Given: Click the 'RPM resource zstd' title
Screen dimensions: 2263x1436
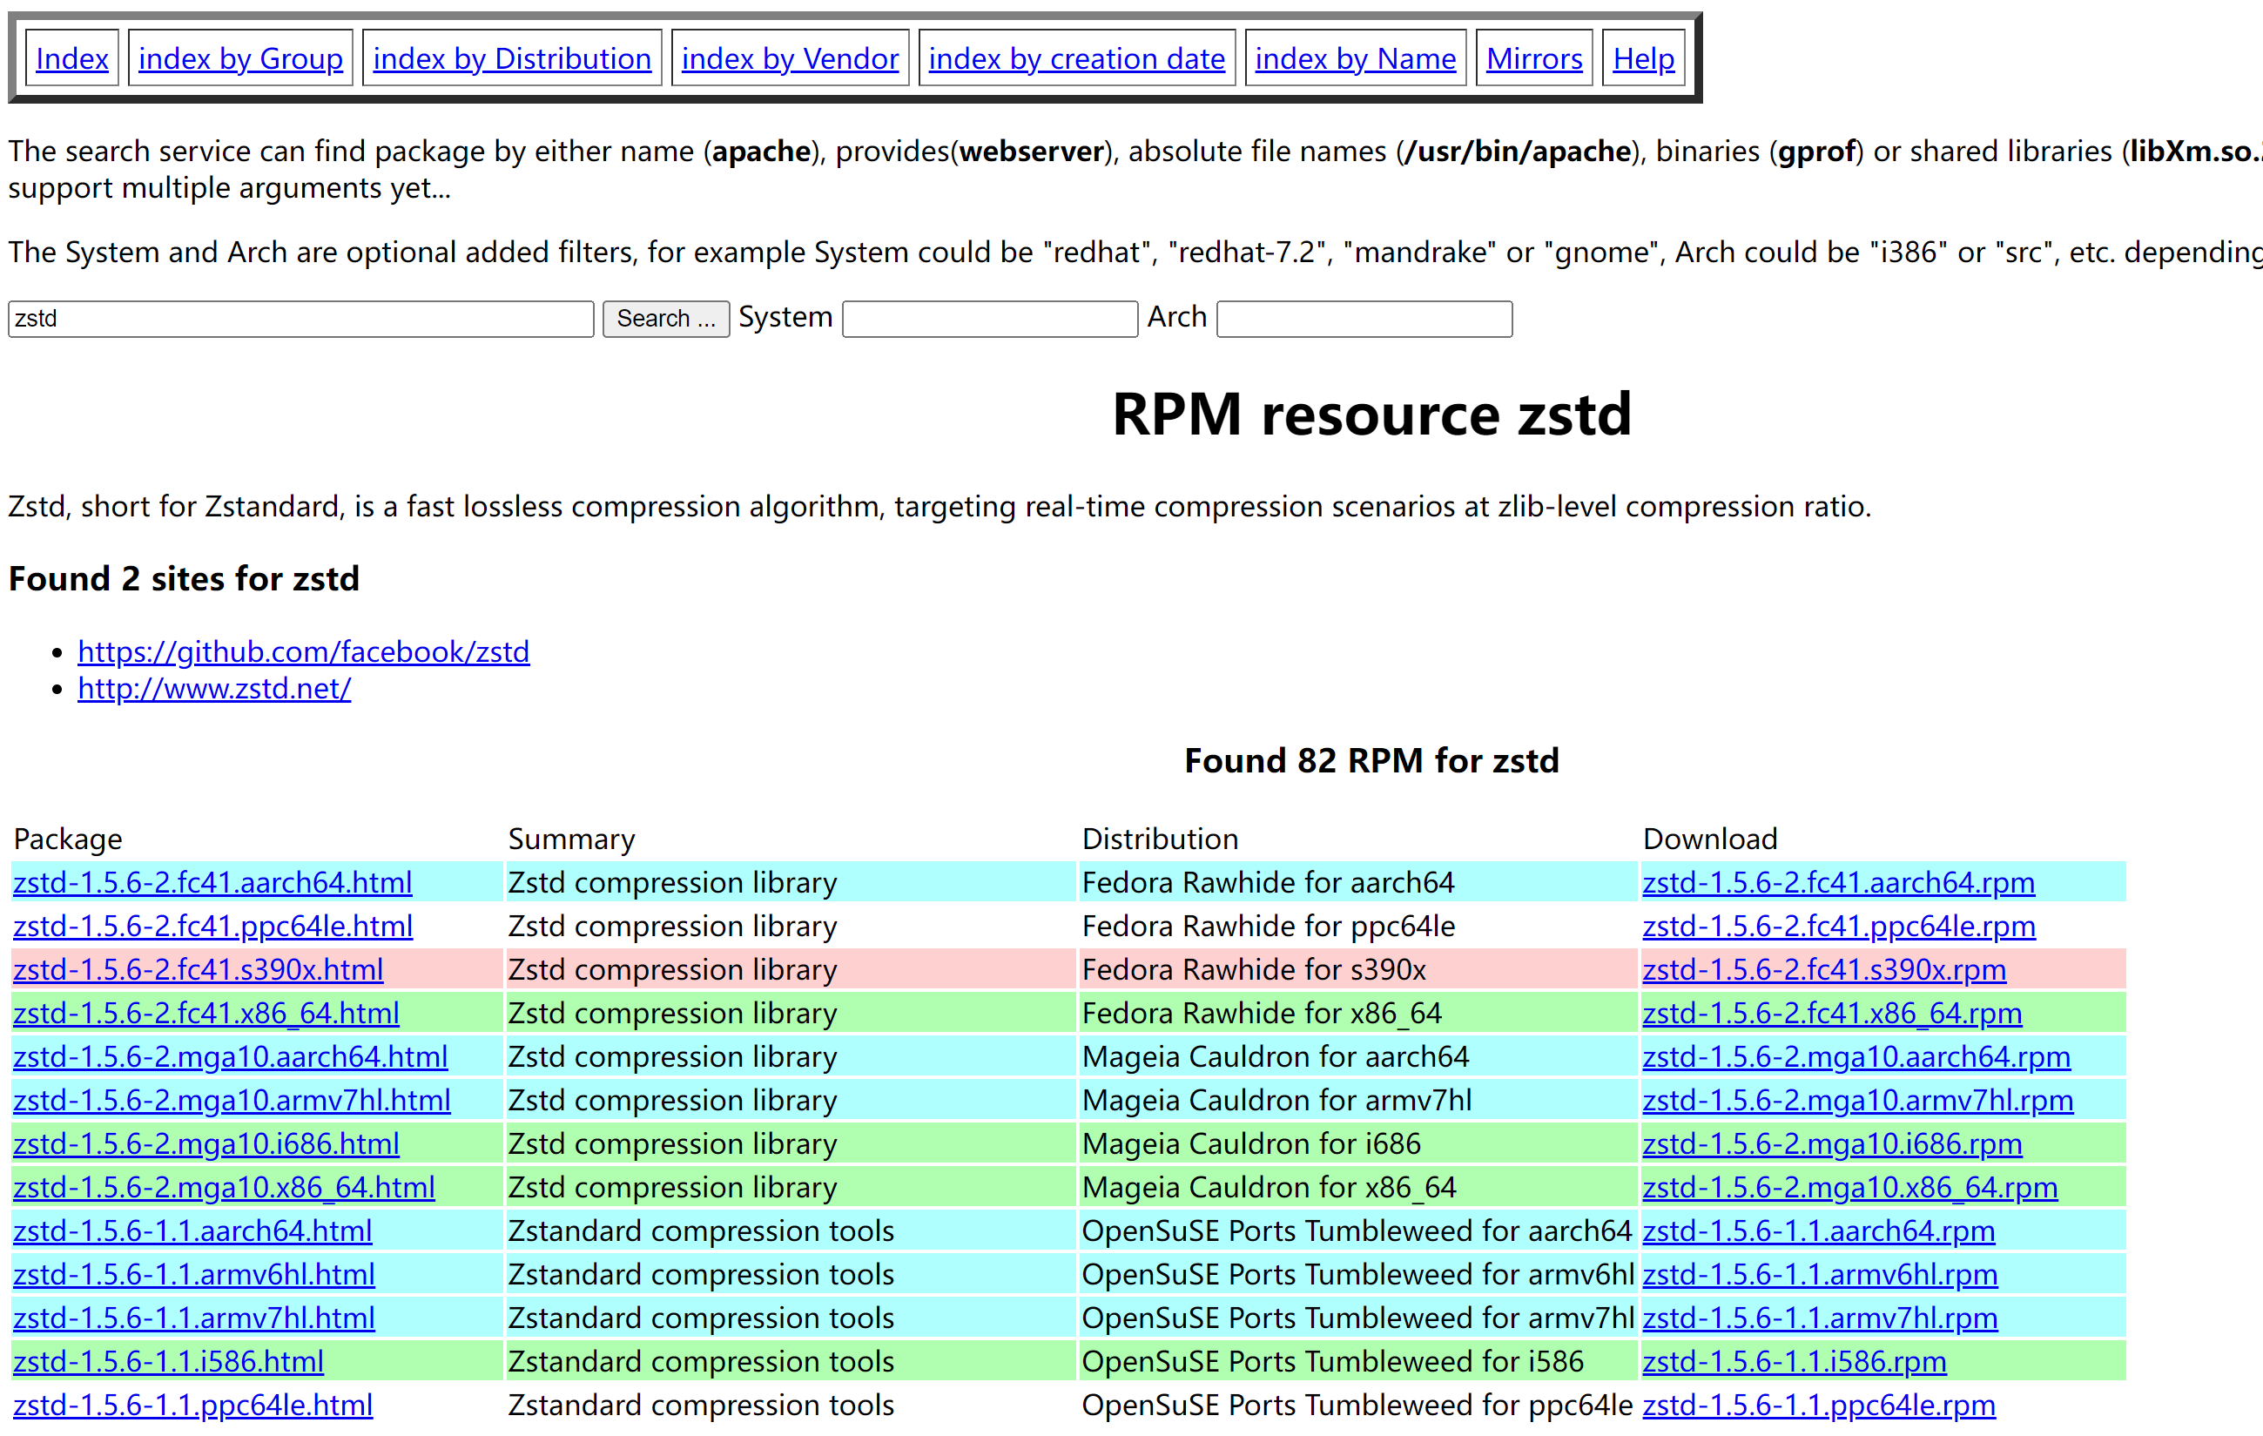Looking at the screenshot, I should click(x=1371, y=414).
